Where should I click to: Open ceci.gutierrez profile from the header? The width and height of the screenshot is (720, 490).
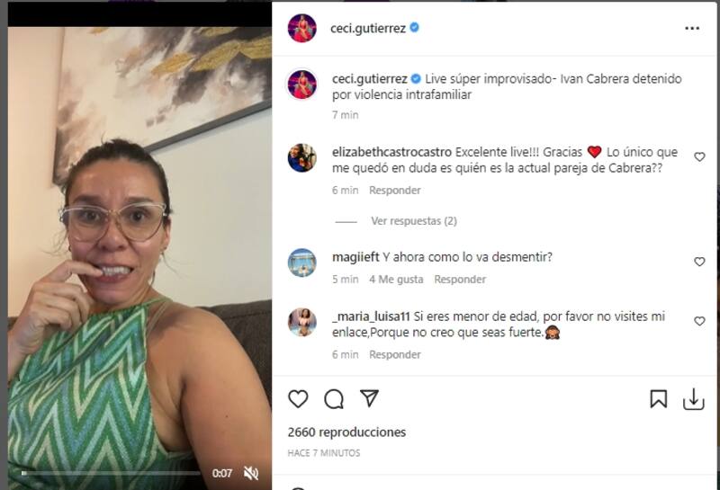pos(368,29)
